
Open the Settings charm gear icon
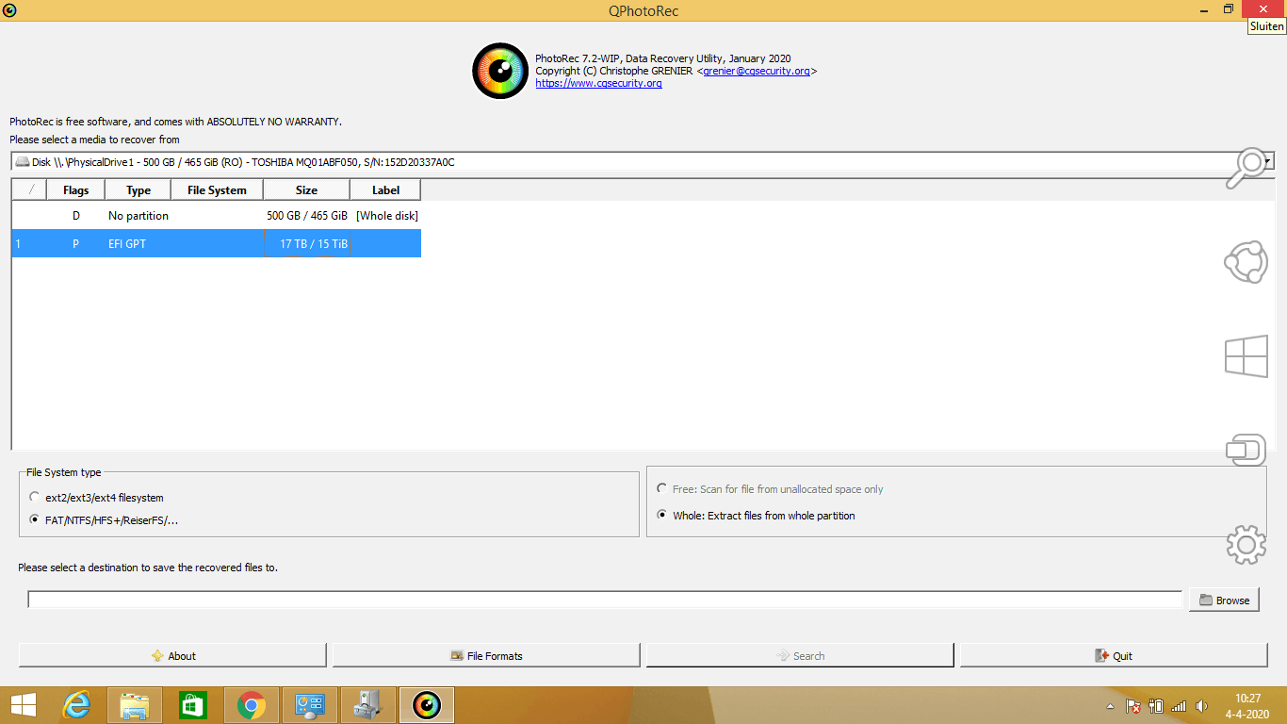click(1246, 544)
